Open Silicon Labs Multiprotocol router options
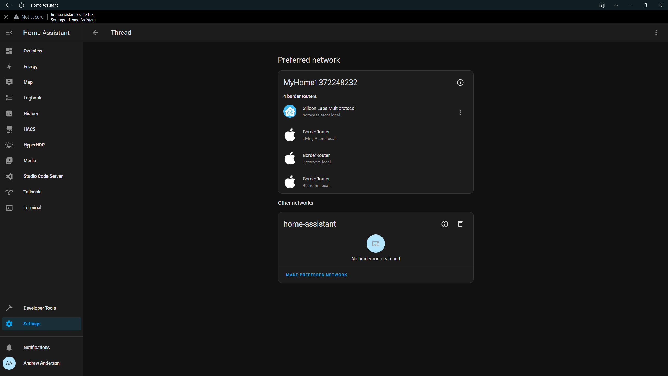The width and height of the screenshot is (668, 376). 460,112
